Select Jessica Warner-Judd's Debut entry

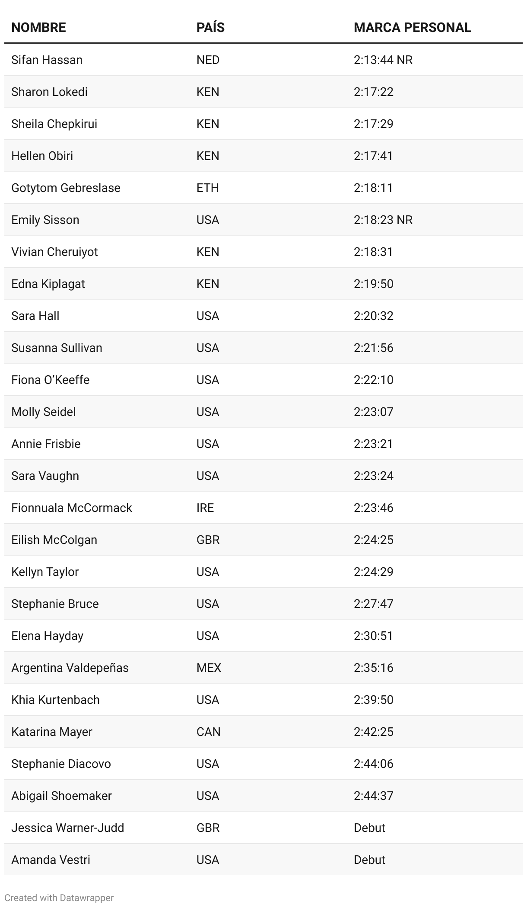[369, 828]
